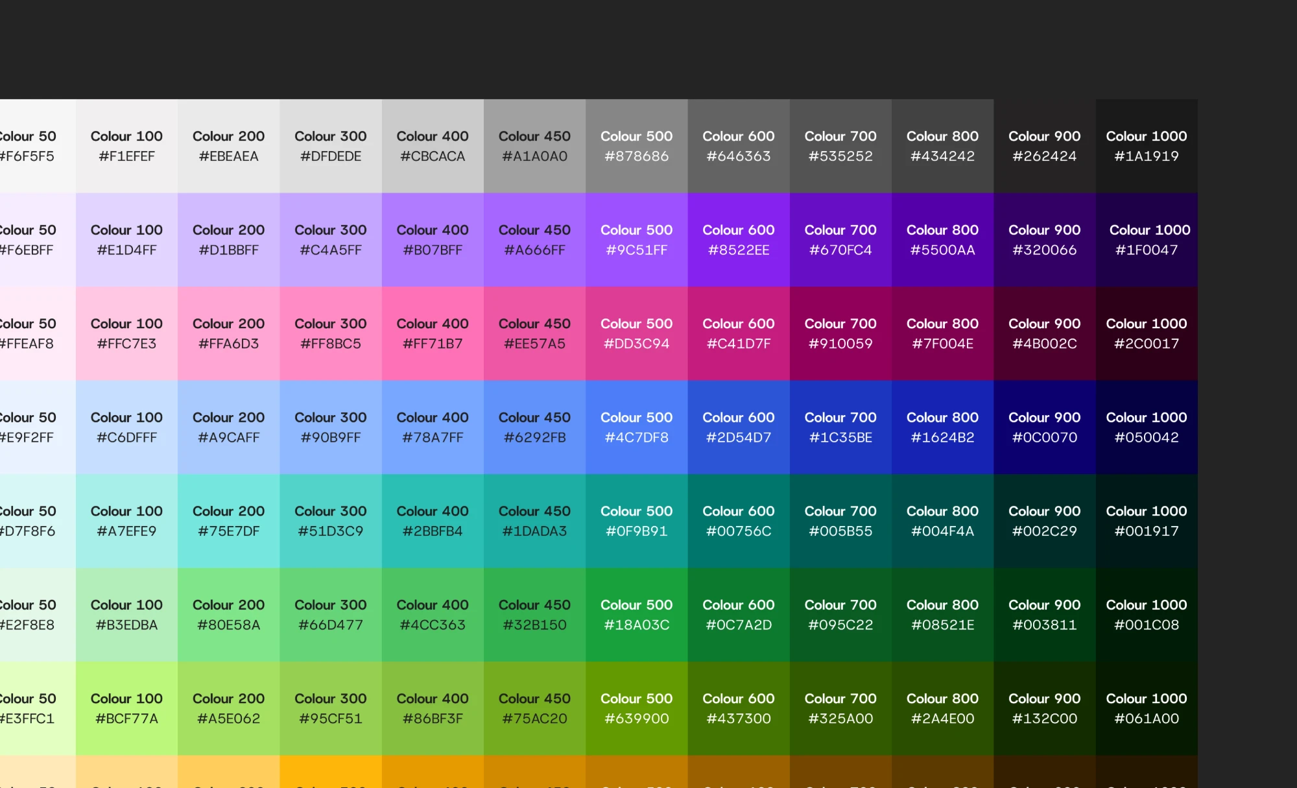The height and width of the screenshot is (788, 1297).
Task: Select green Colour 500 #18A03C
Action: coord(637,615)
